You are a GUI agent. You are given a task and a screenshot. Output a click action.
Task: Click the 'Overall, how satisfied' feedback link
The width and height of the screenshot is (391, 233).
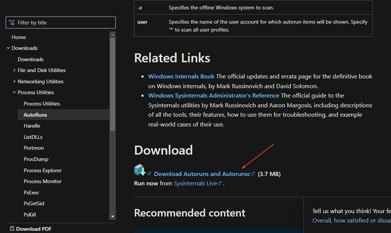pos(352,221)
